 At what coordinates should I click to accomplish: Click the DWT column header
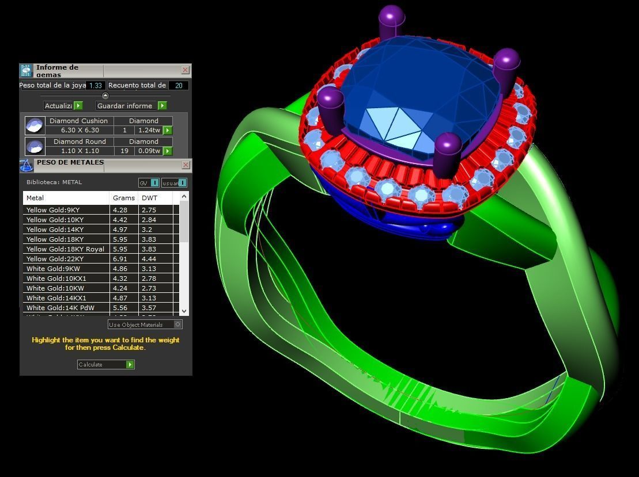click(156, 198)
